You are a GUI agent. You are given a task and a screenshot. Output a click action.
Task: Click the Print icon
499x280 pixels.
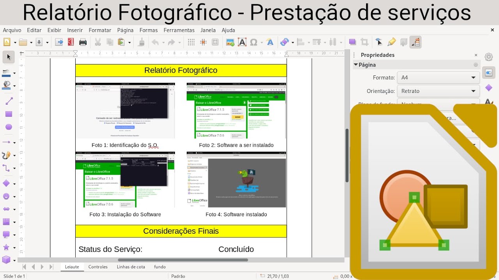83,42
